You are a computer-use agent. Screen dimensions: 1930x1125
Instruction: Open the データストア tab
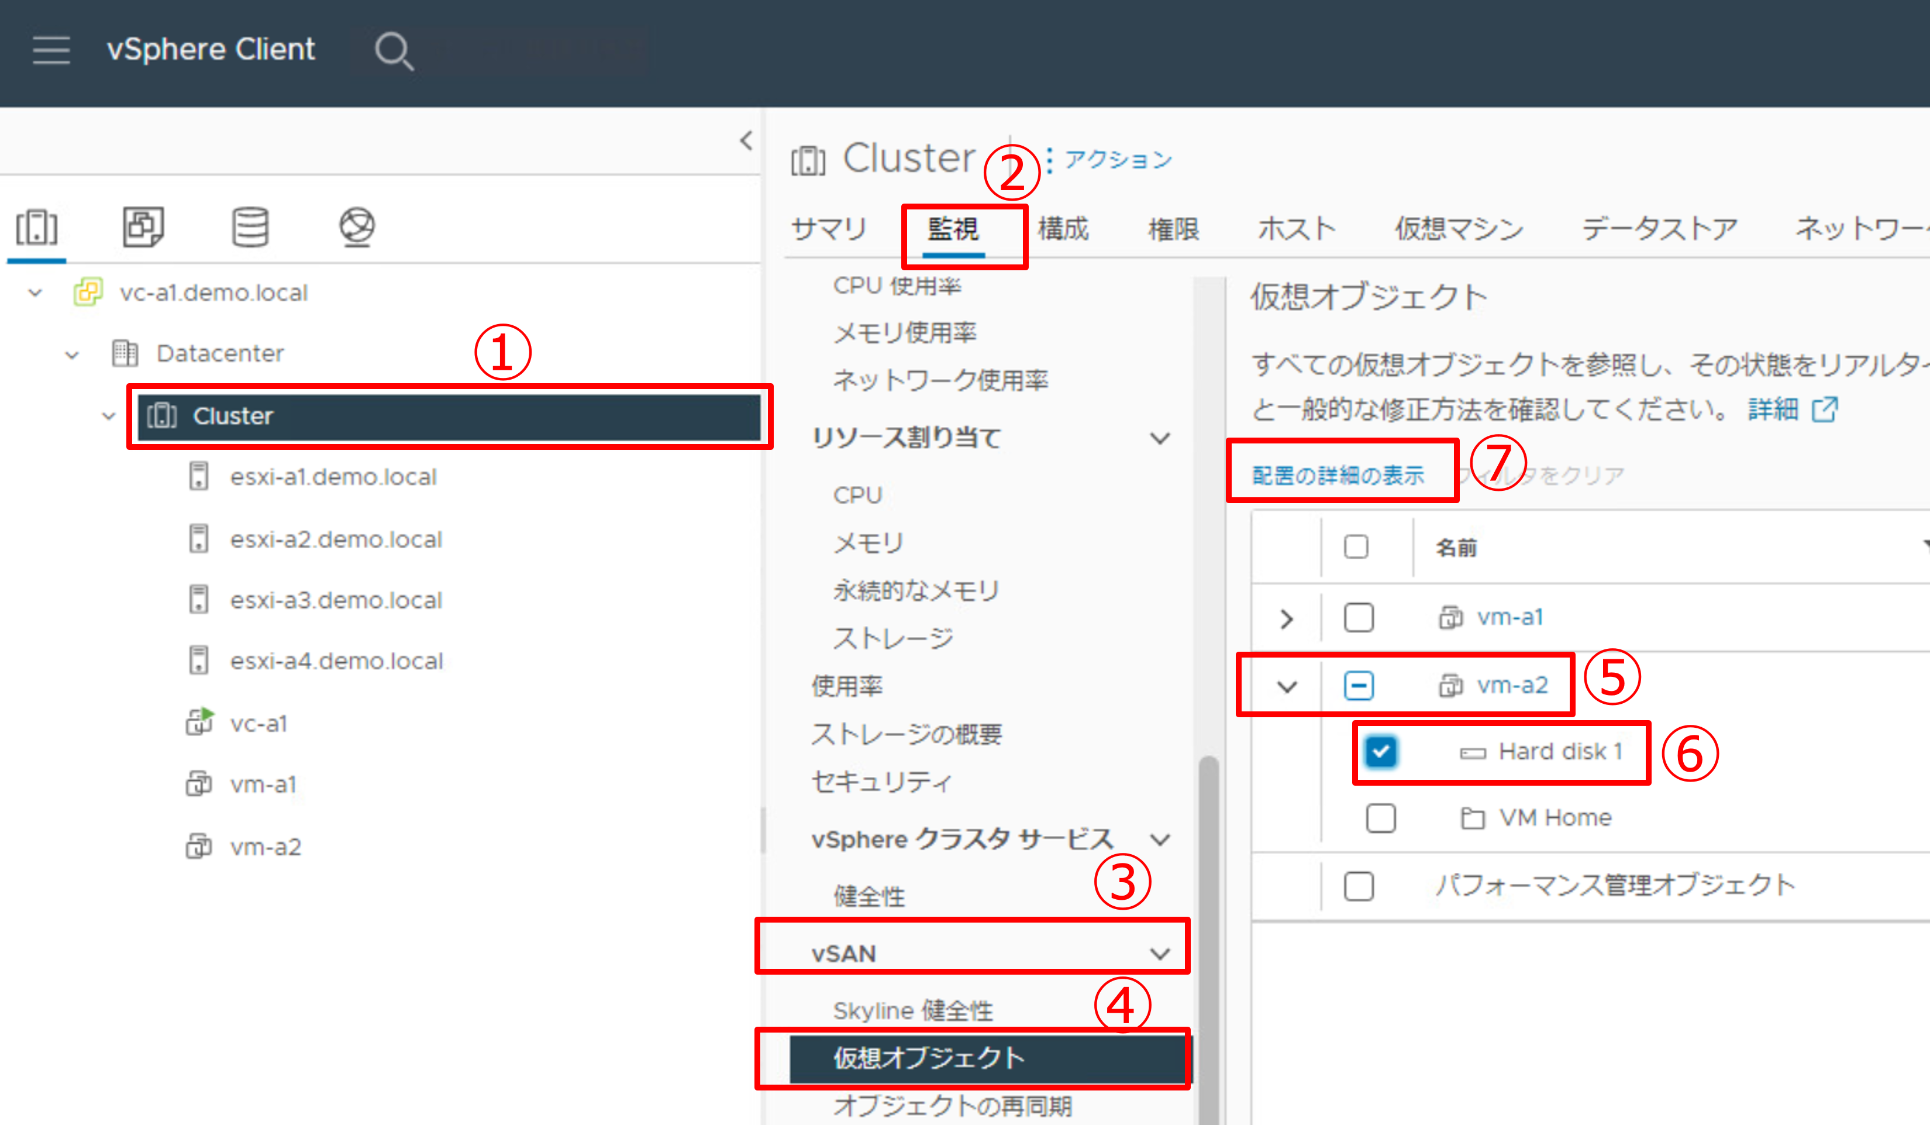tap(1660, 228)
